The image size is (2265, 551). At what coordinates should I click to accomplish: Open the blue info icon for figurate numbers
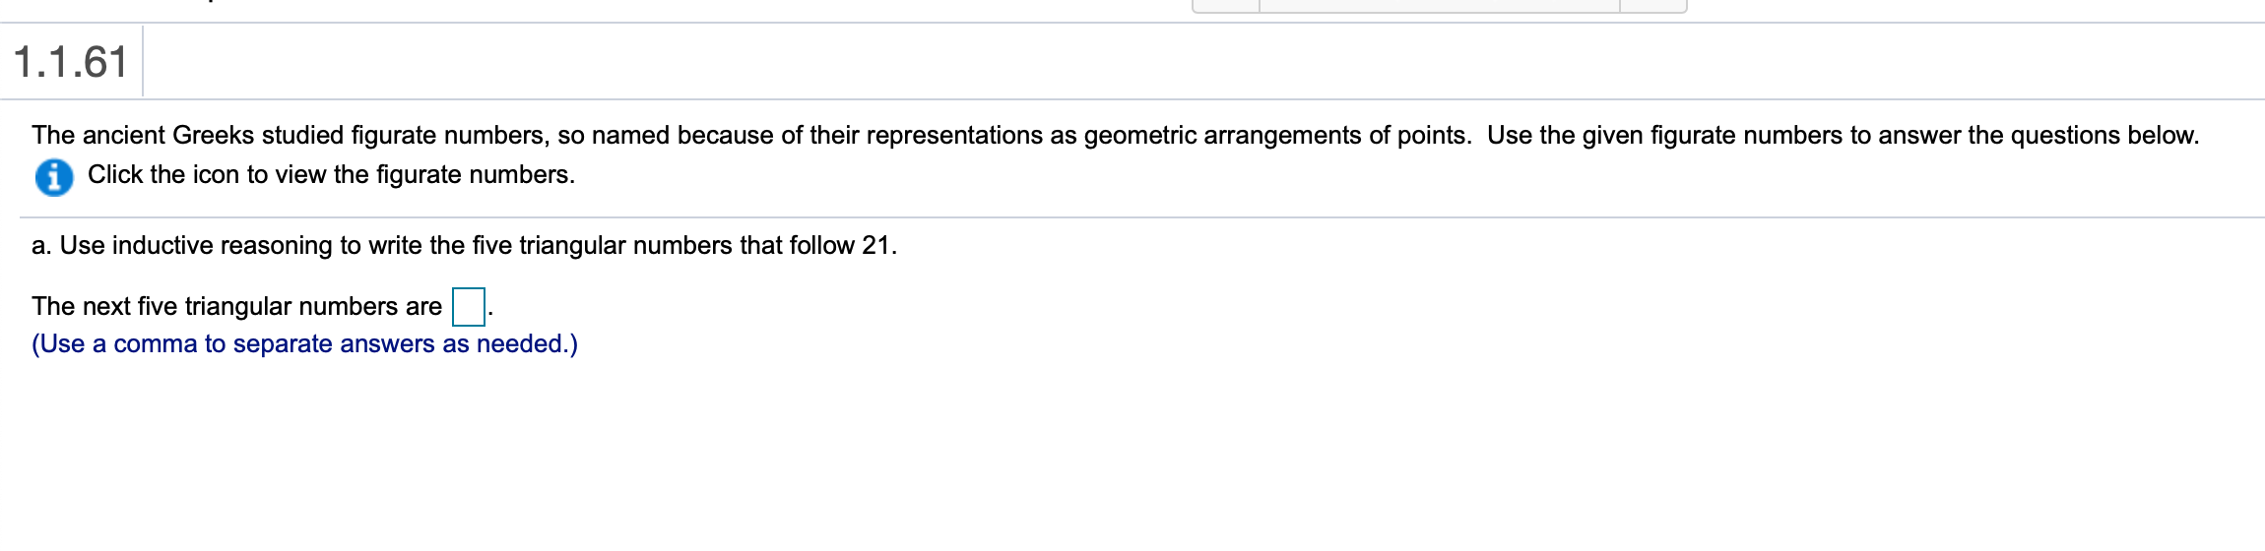tap(53, 177)
